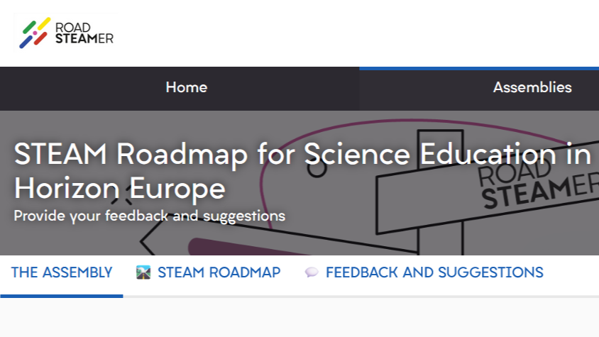Viewport: 599px width, 337px height.
Task: Click the road picture icon beside STEAM ROADMAP
Action: [143, 272]
